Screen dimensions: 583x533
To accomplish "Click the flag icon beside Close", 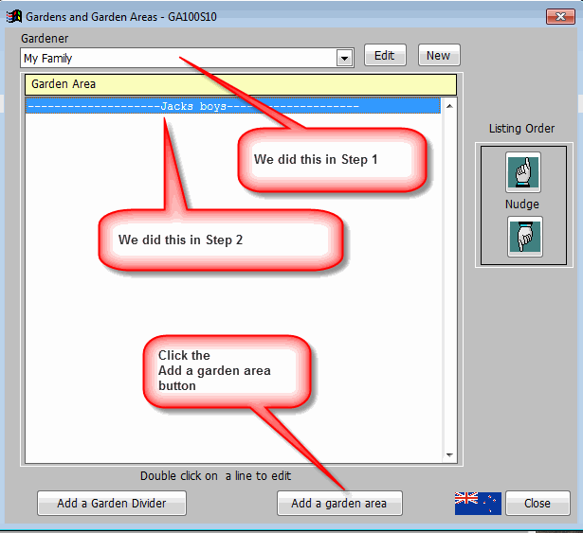I will coord(478,504).
